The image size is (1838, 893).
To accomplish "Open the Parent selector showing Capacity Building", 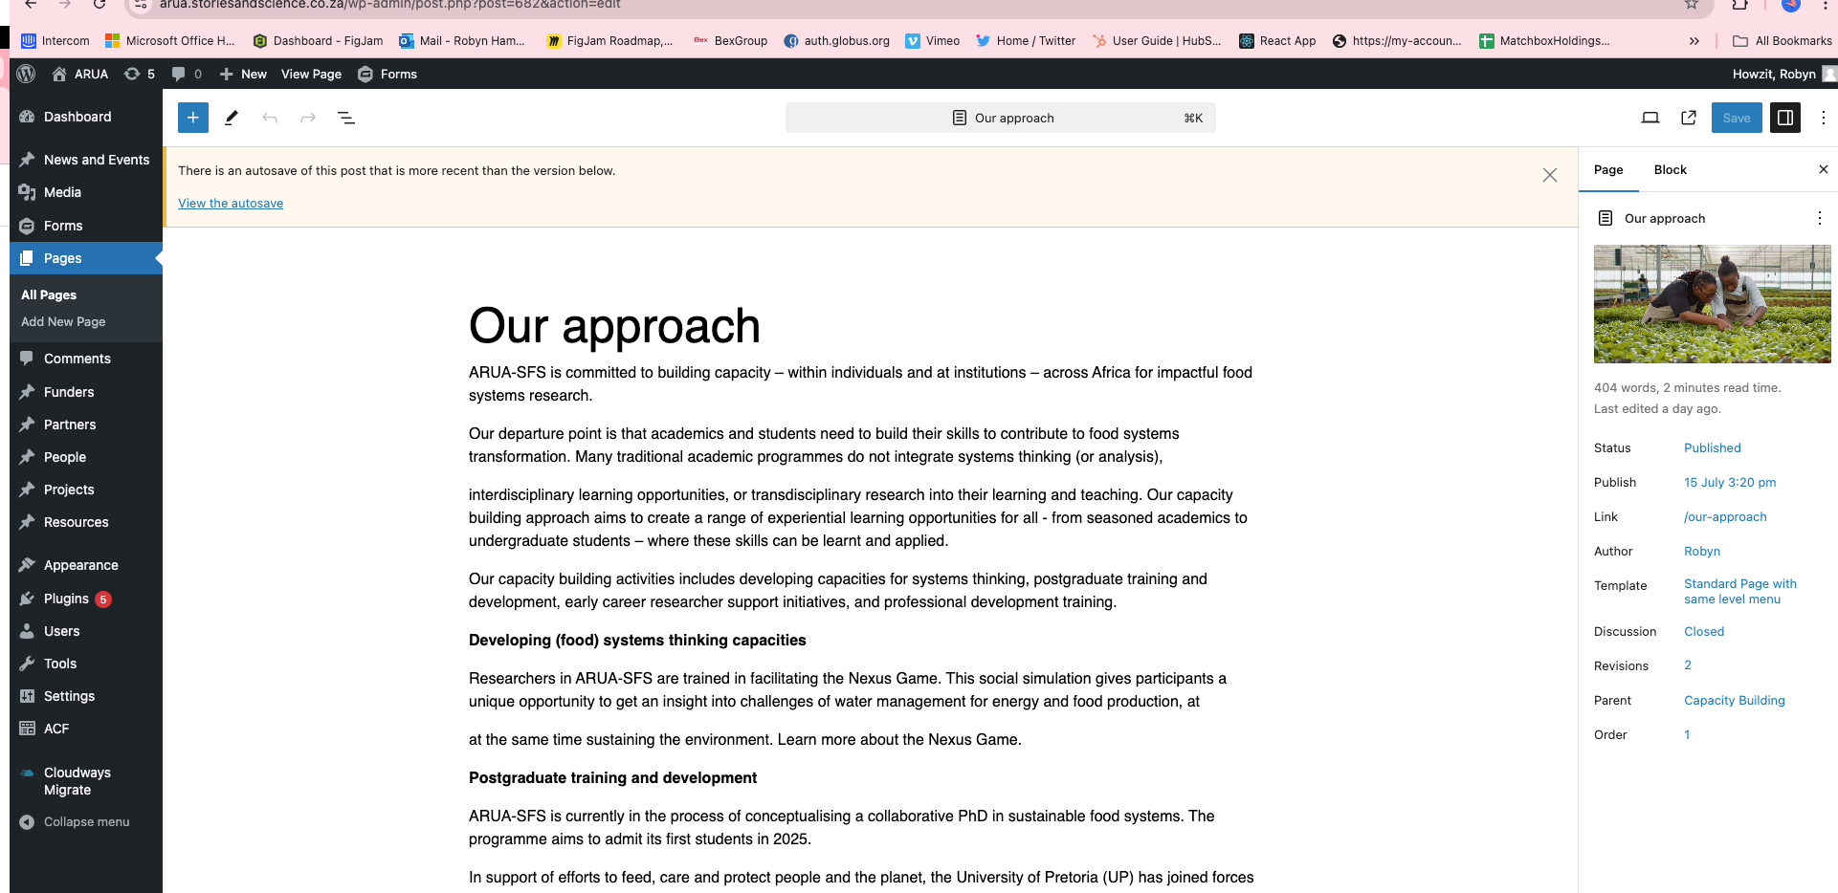I will click(x=1734, y=700).
